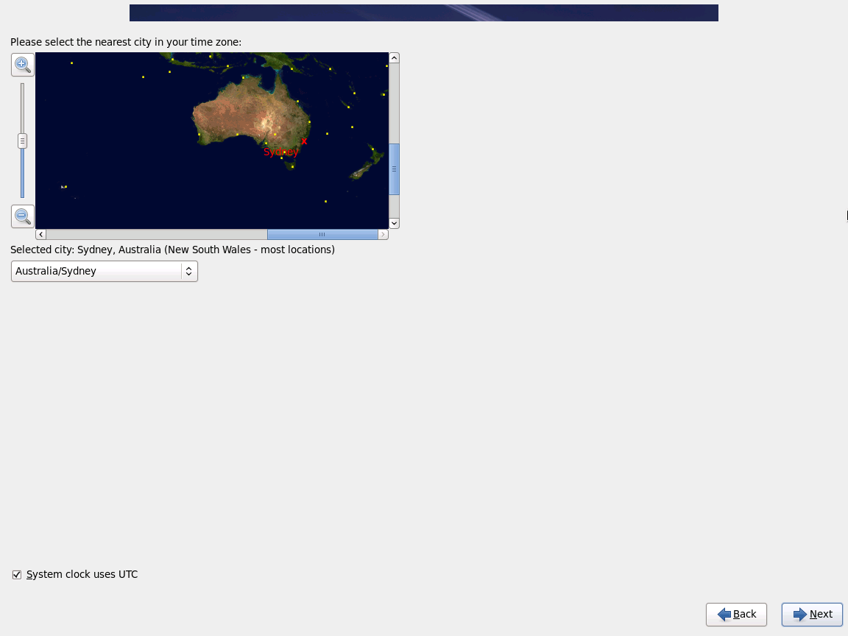Click the red X marker for Sydney
This screenshot has height=636, width=848.
(x=304, y=141)
